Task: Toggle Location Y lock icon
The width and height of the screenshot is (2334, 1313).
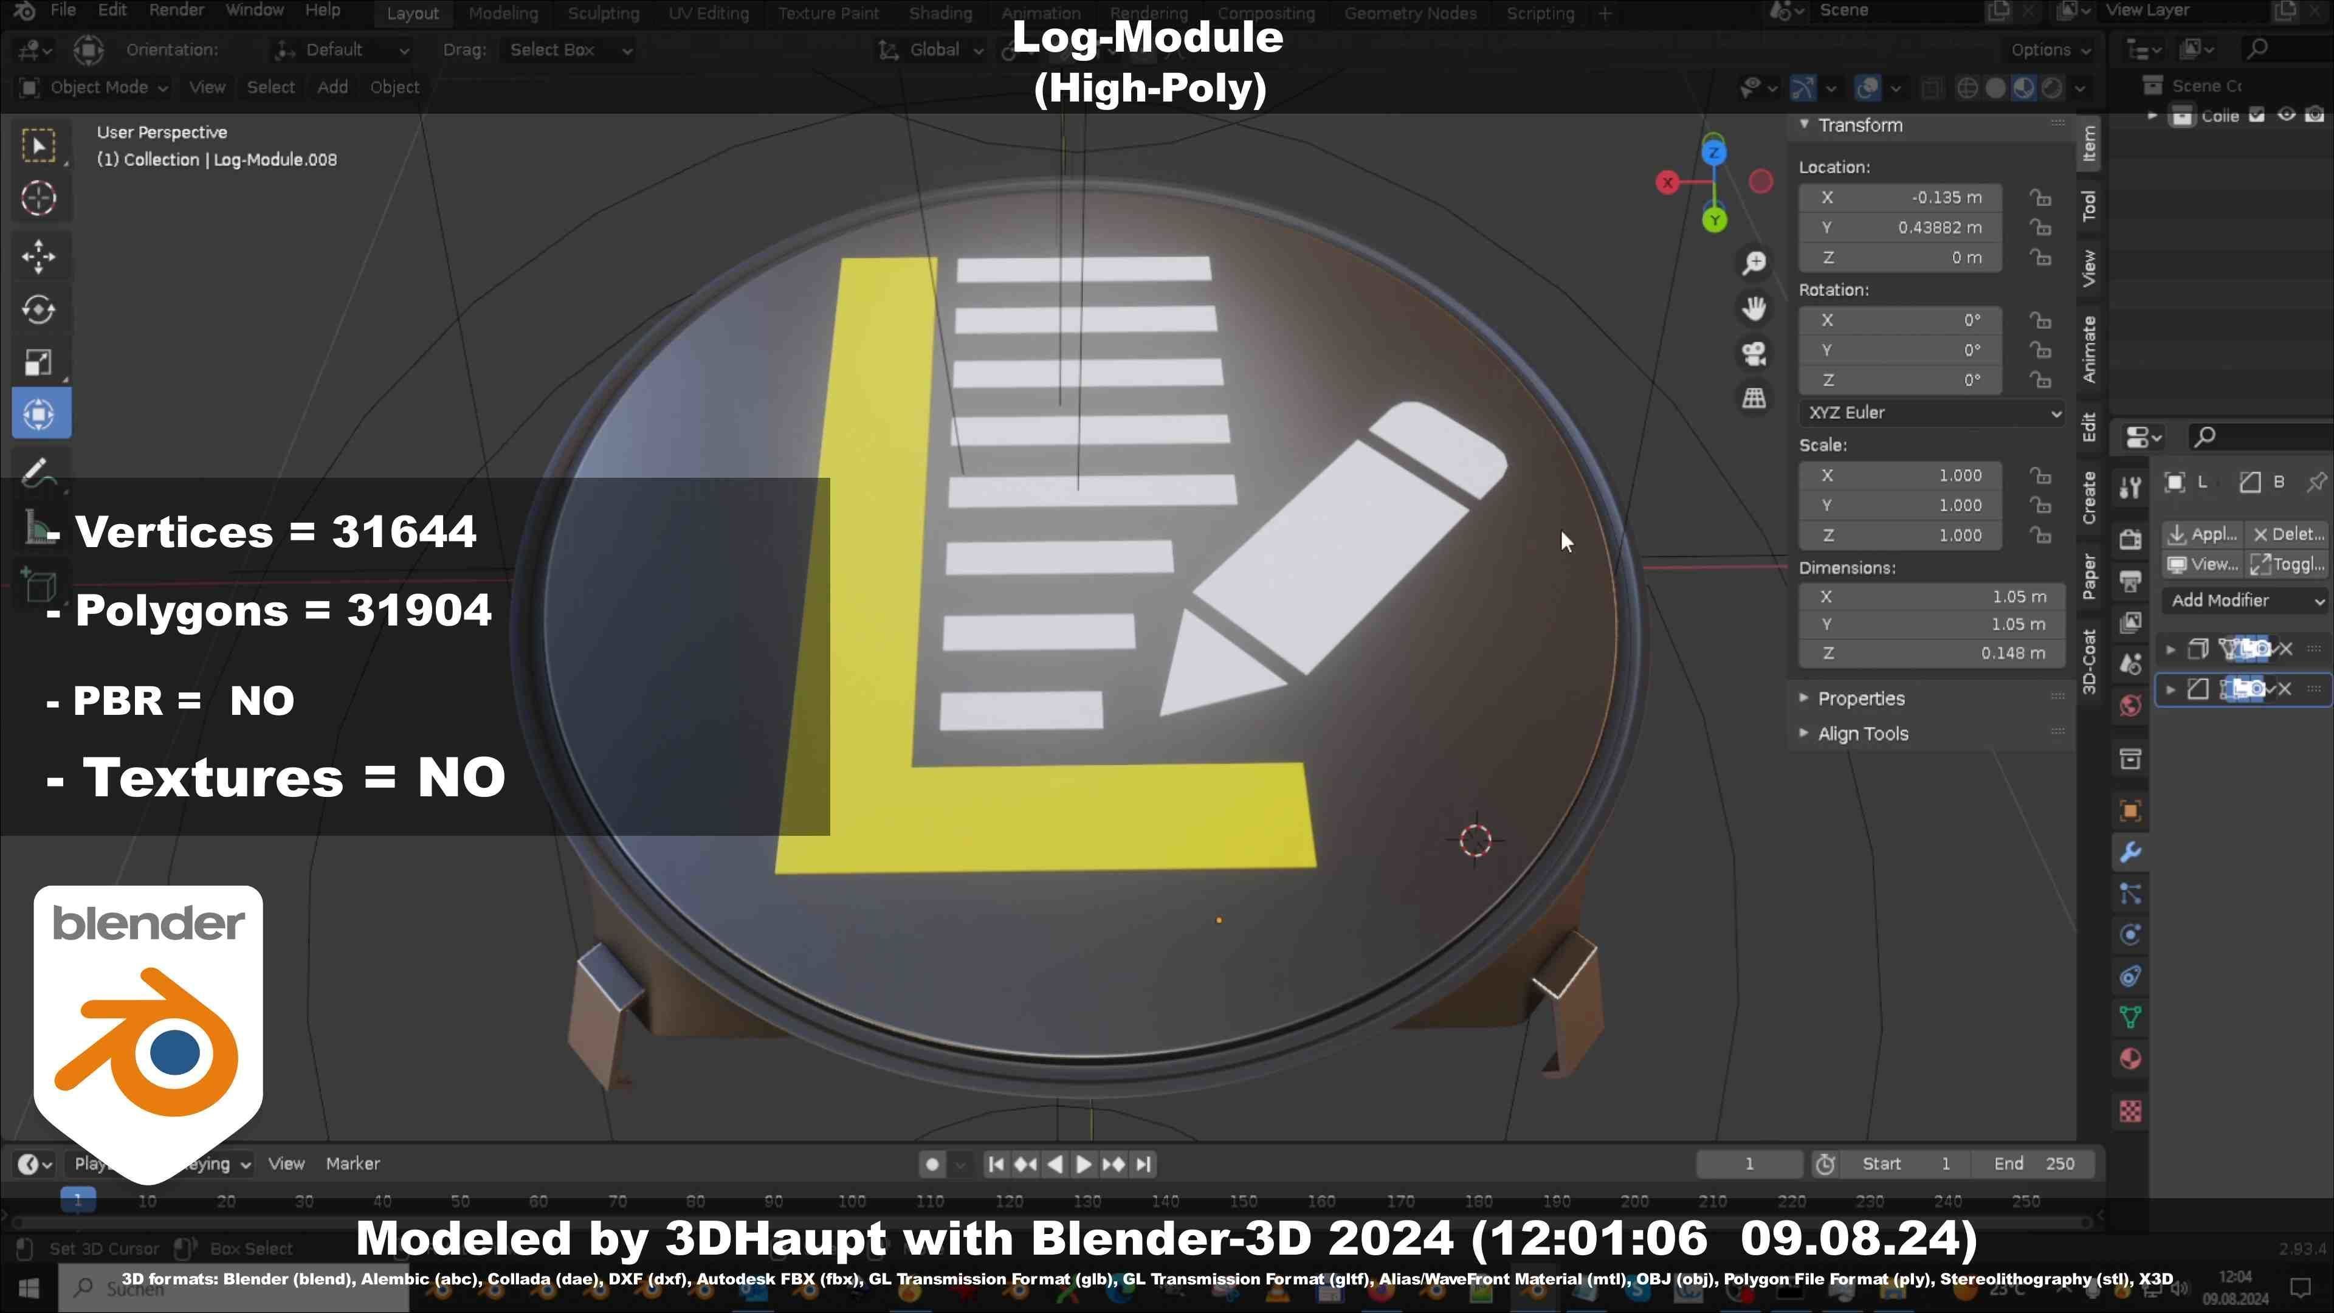Action: (2040, 227)
